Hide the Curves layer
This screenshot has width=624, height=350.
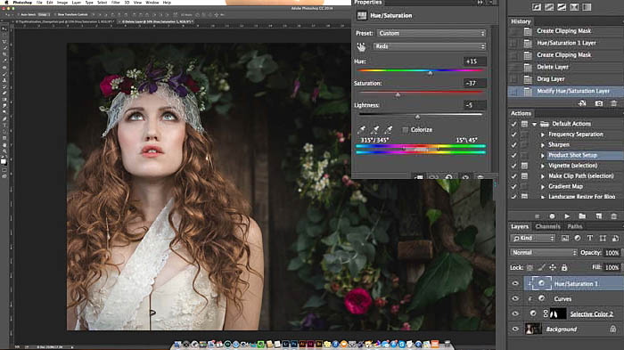coord(515,298)
